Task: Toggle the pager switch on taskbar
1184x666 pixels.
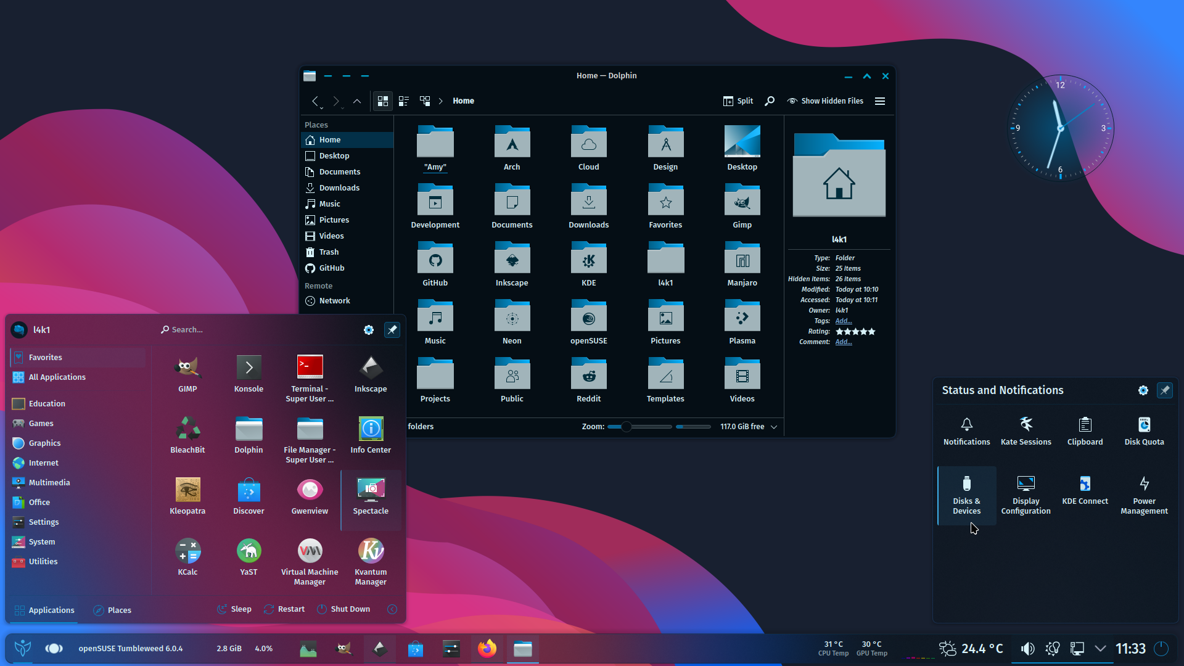Action: 54,649
